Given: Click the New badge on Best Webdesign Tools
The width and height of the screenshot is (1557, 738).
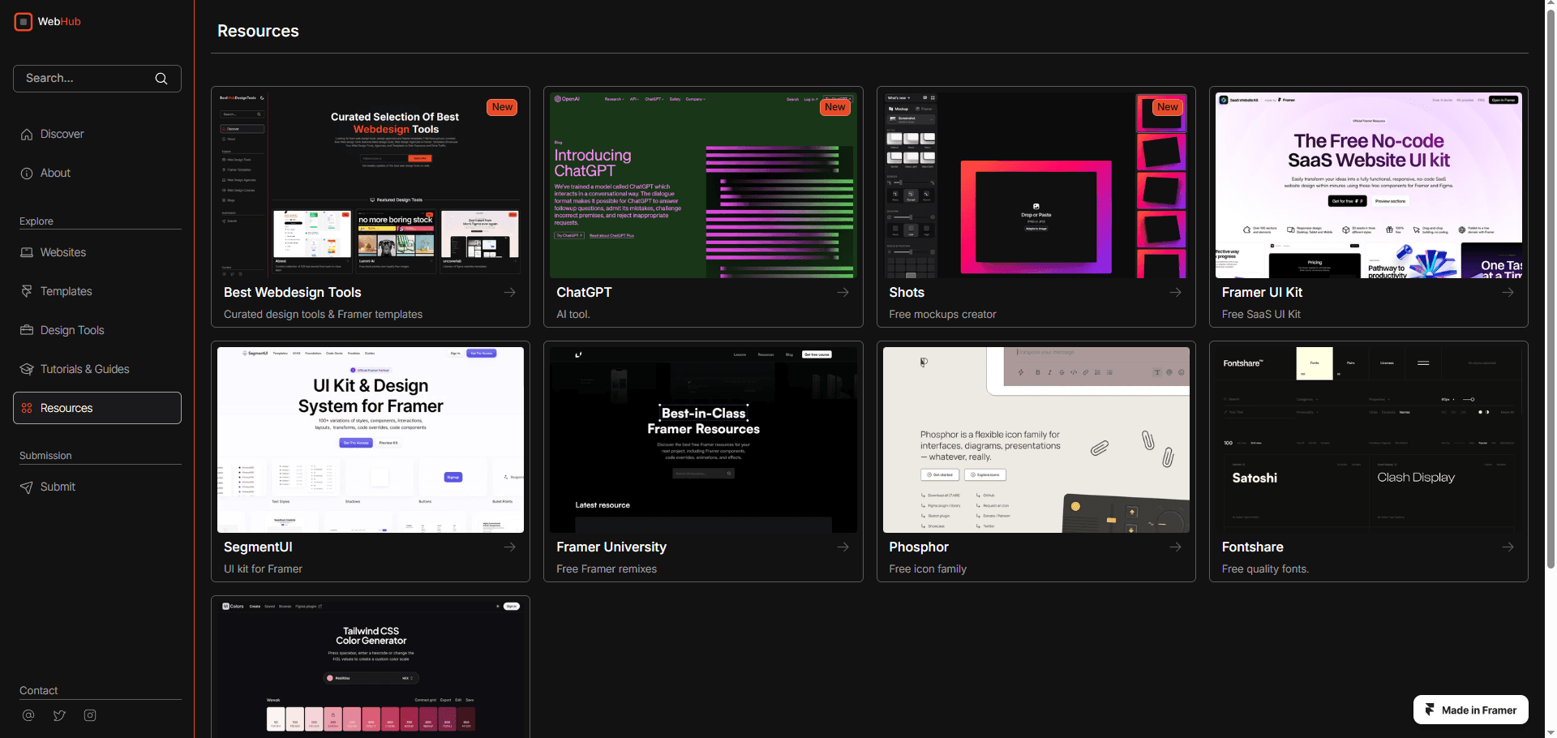Looking at the screenshot, I should [x=502, y=107].
